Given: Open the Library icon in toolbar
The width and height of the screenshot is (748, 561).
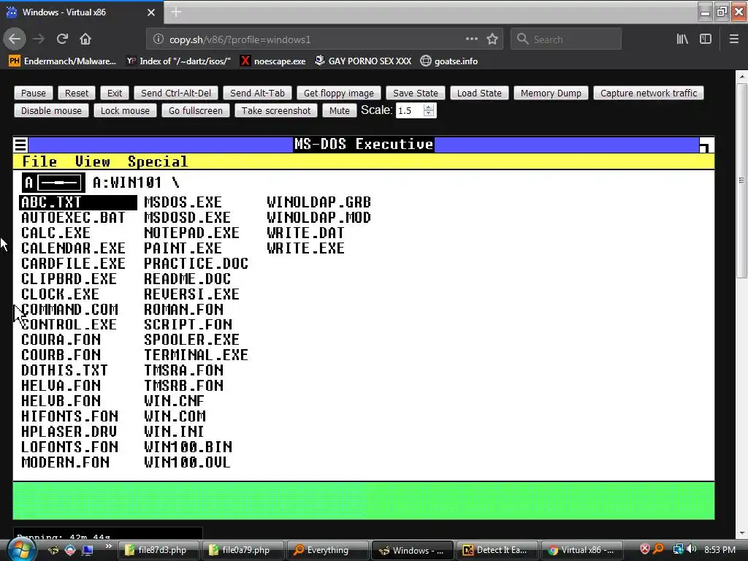Looking at the screenshot, I should point(682,39).
